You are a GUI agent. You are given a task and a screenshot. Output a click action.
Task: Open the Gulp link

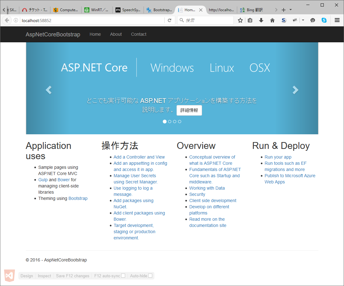click(x=43, y=180)
